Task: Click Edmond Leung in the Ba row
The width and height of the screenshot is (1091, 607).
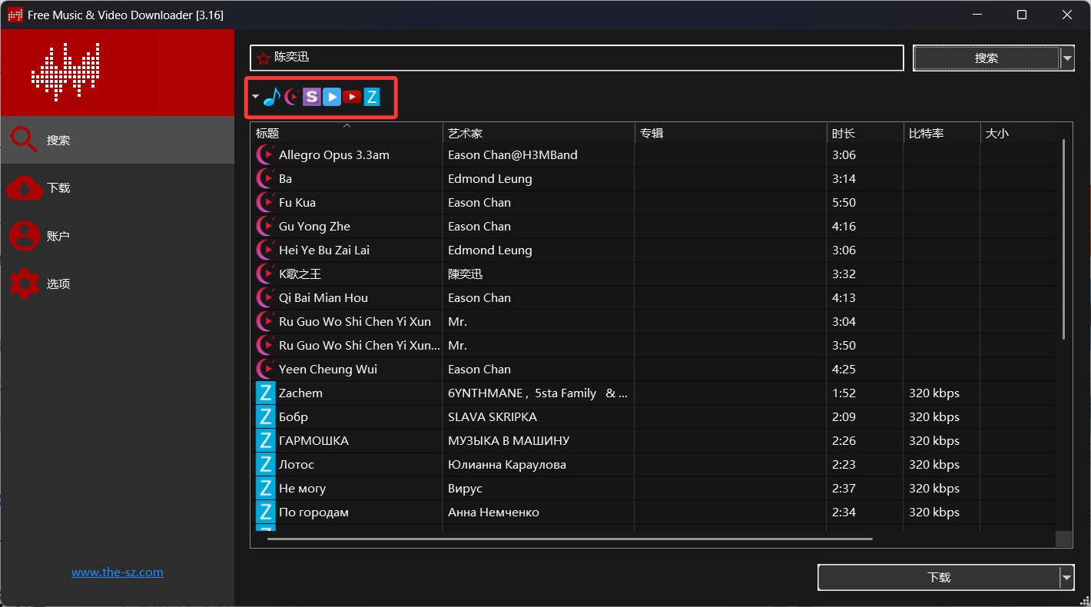Action: click(490, 179)
